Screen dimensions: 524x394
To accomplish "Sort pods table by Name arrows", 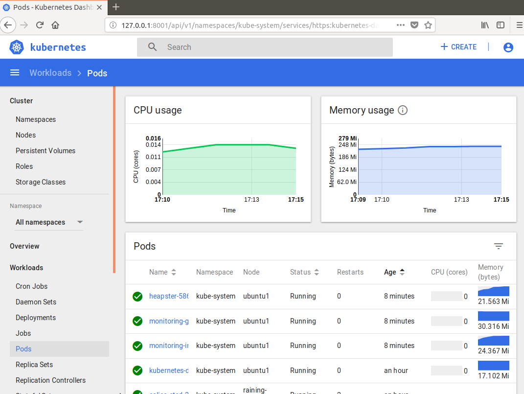I will click(174, 272).
